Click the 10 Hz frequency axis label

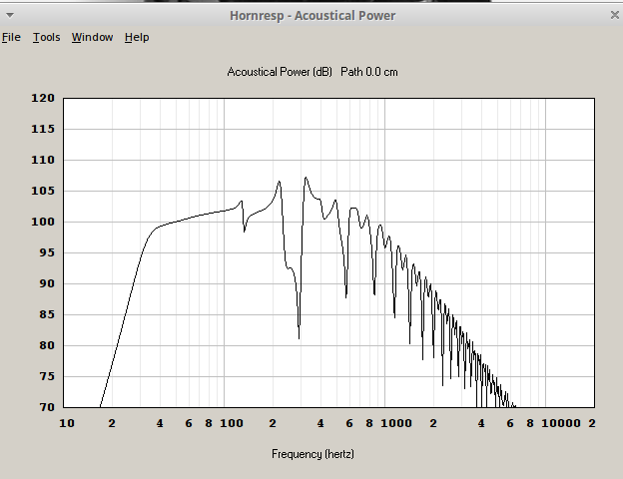click(x=67, y=423)
